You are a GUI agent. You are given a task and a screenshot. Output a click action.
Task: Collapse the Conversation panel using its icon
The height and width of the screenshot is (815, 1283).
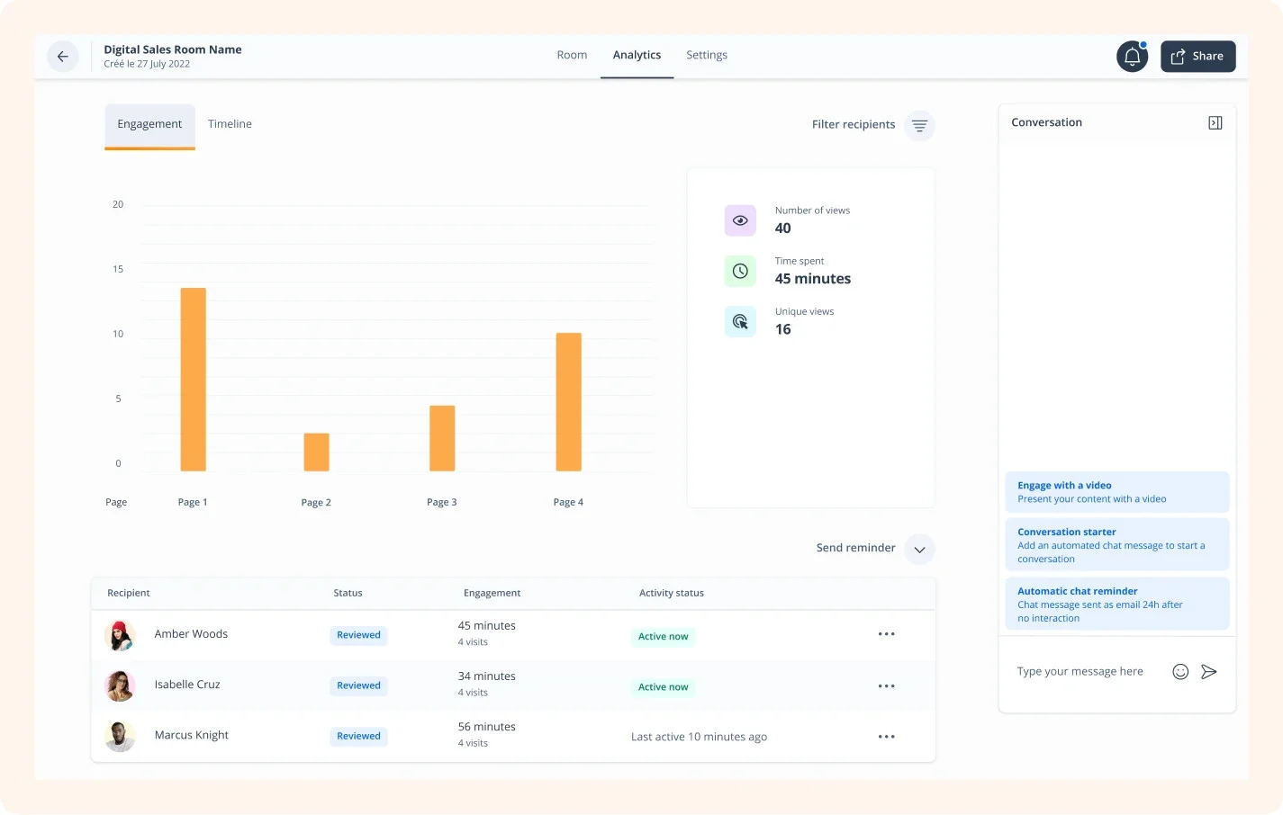click(x=1215, y=121)
